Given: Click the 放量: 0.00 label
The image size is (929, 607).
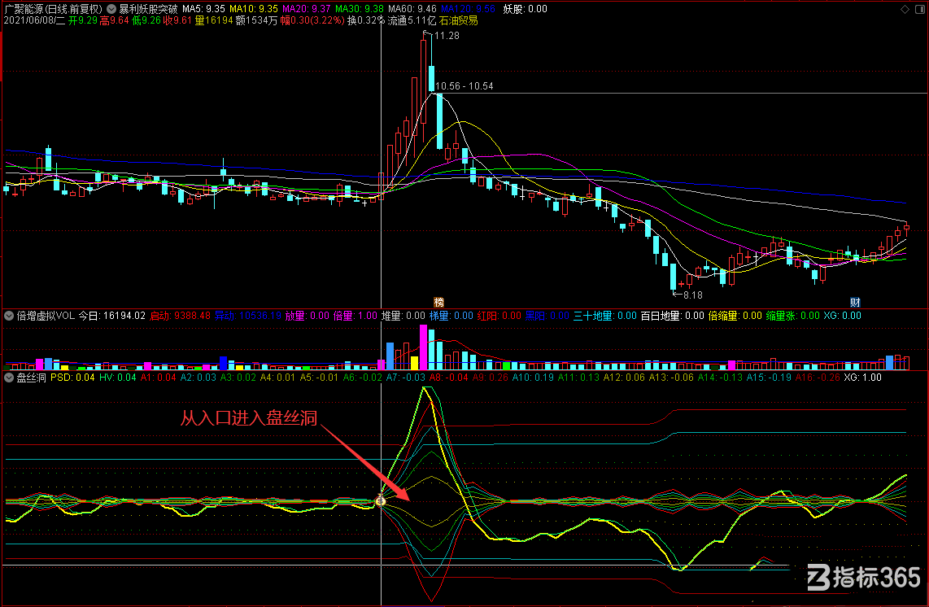Looking at the screenshot, I should pyautogui.click(x=307, y=316).
